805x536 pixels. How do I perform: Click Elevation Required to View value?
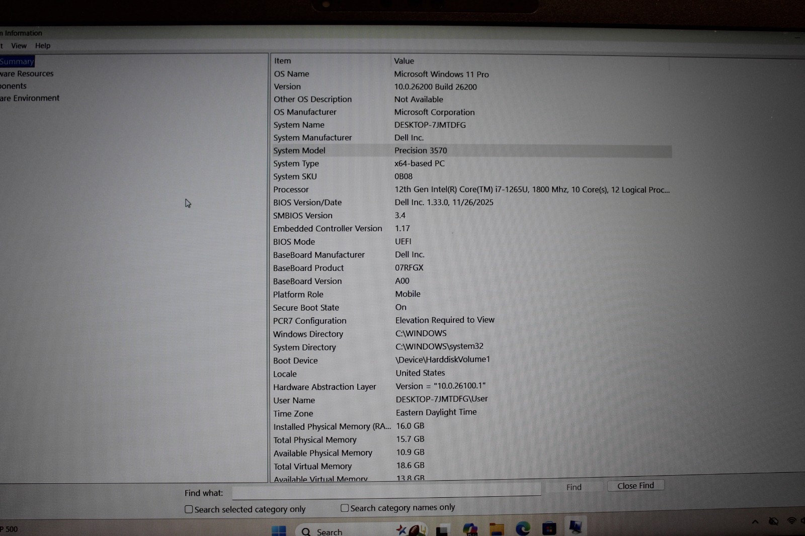coord(445,320)
